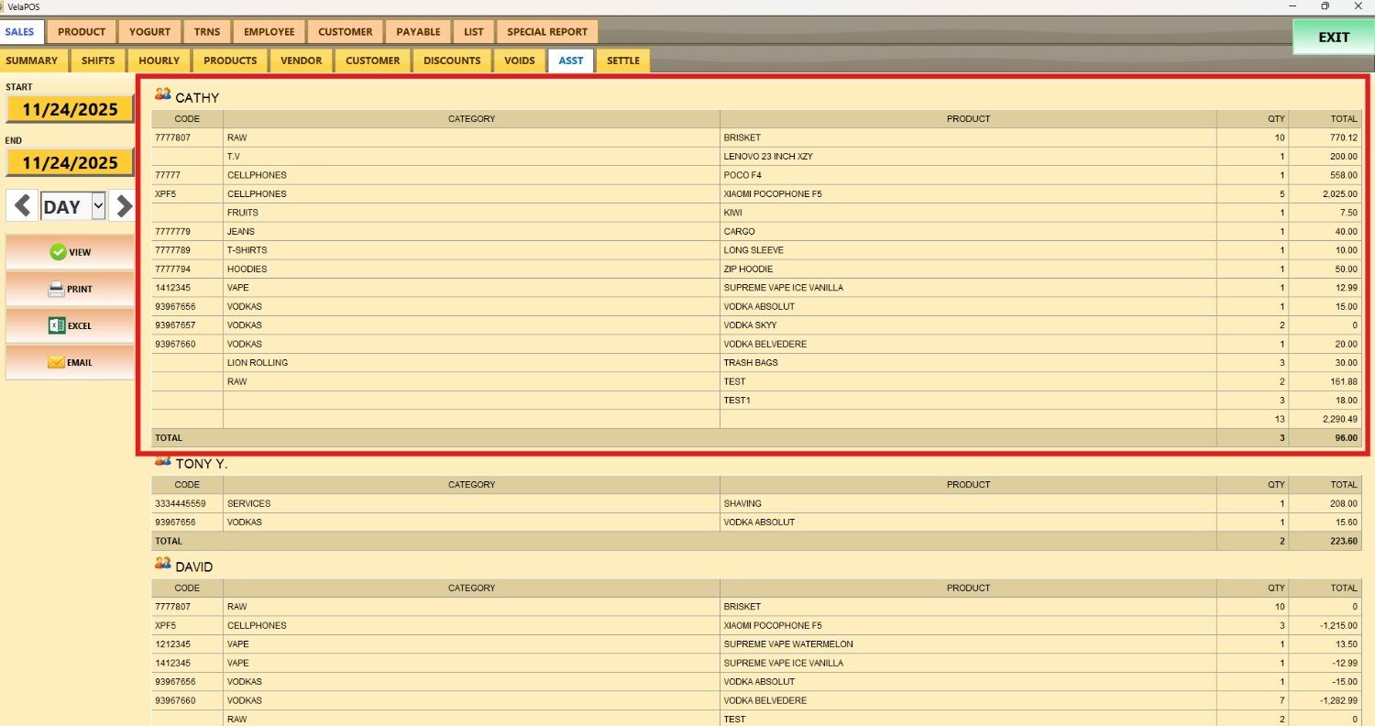Click the SHAVING service row for Tony Y.

(x=742, y=503)
